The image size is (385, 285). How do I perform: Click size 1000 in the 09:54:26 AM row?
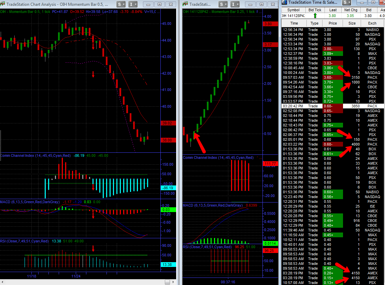(356, 82)
